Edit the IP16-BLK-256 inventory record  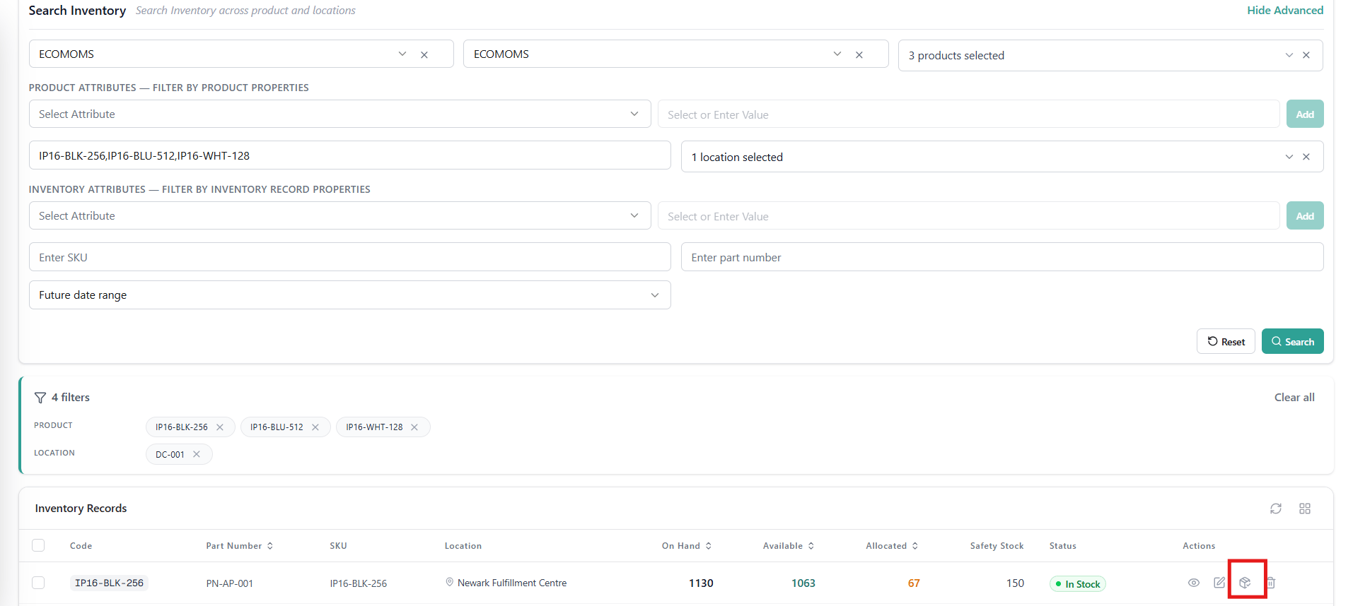tap(1219, 583)
